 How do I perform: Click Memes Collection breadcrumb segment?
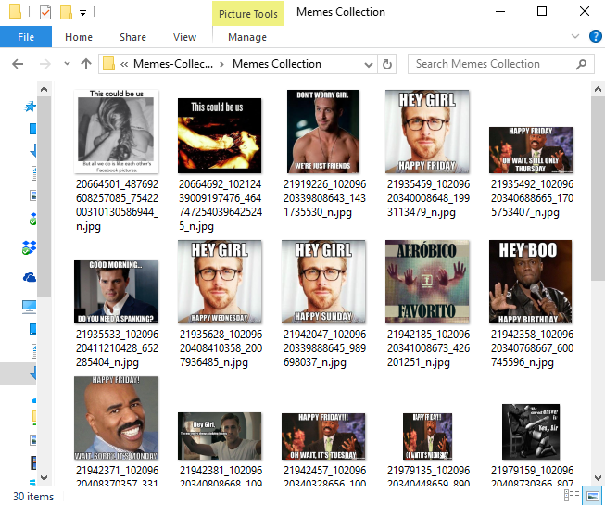[277, 64]
